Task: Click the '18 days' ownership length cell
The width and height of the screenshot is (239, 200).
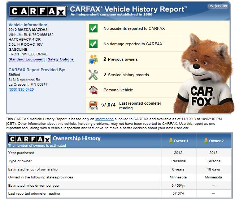Action: coord(213,169)
